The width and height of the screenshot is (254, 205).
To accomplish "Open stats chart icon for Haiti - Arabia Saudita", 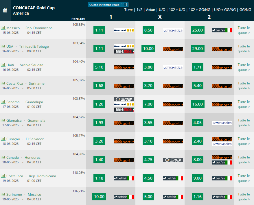I will [3, 65].
